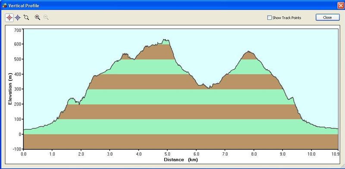Image resolution: width=345 pixels, height=169 pixels.
Task: Select the blue crosshair pointer tool
Action: [18, 18]
